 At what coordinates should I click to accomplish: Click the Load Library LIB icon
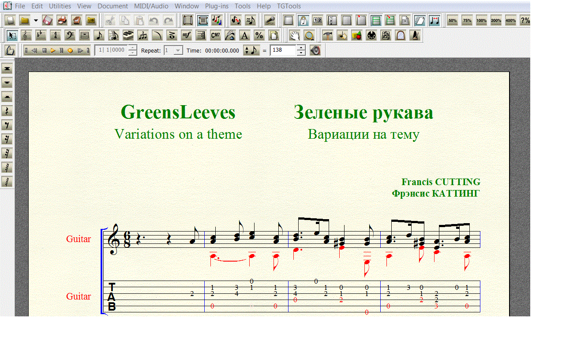click(x=91, y=20)
